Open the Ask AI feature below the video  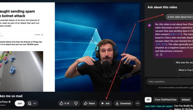[x=105, y=103]
